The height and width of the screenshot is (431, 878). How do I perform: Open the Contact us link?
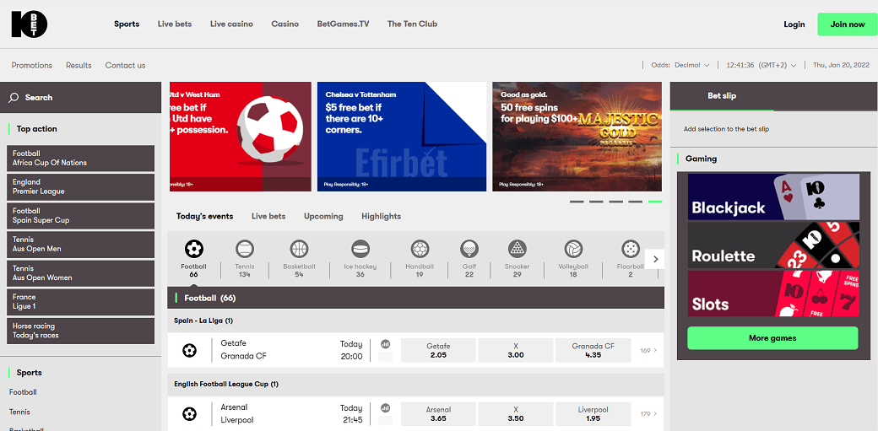(126, 66)
